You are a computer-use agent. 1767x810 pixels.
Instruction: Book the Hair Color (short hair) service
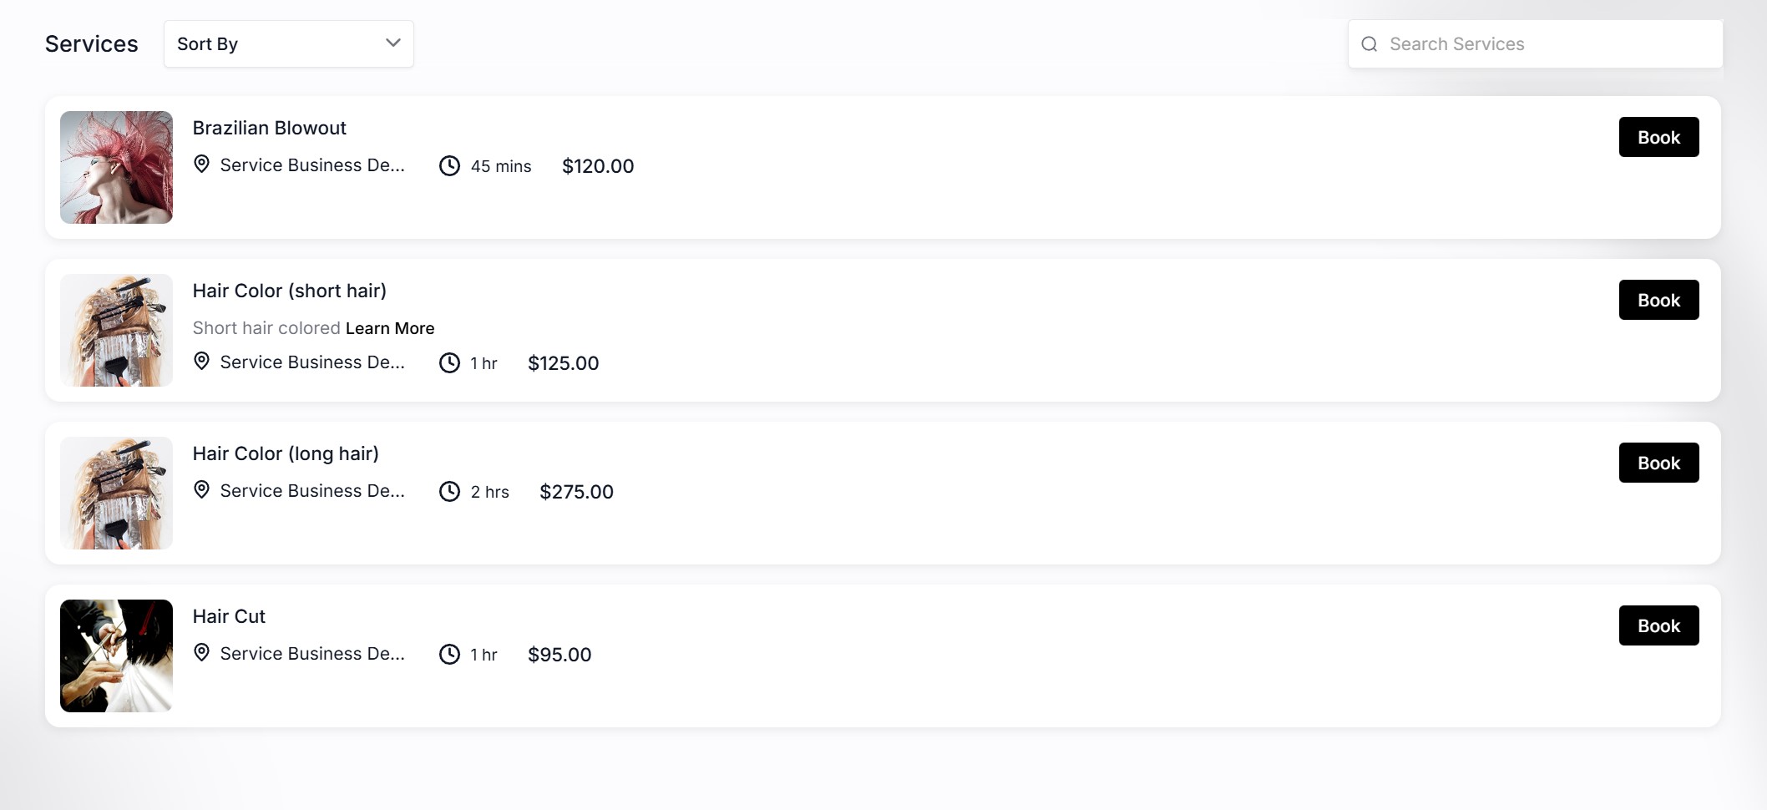pyautogui.click(x=1658, y=300)
